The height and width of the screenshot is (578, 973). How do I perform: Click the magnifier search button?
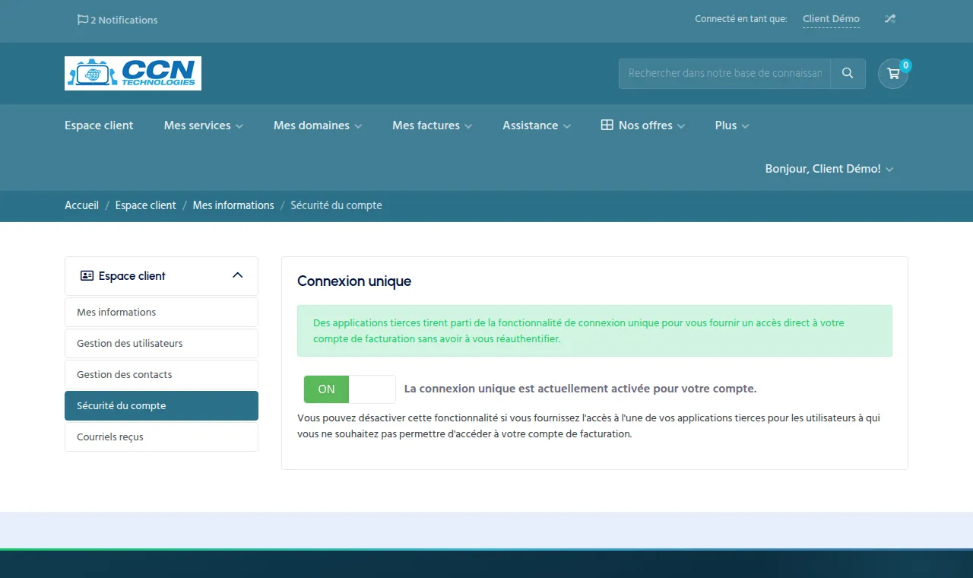click(x=848, y=74)
